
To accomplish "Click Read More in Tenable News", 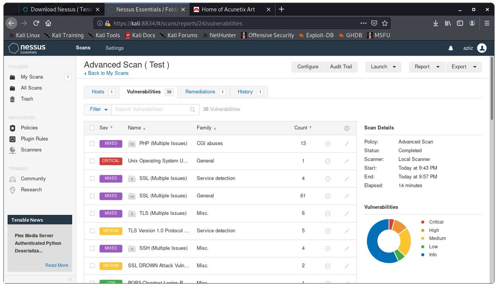I will [x=56, y=265].
